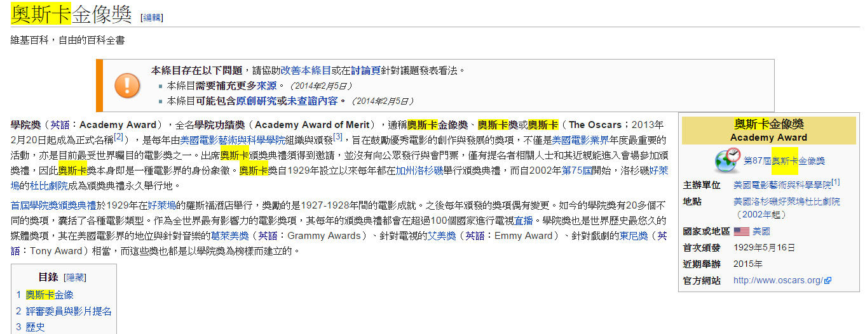Follow 英語 link before Emmy Award
Image resolution: width=865 pixels, height=334 pixels.
click(x=476, y=236)
